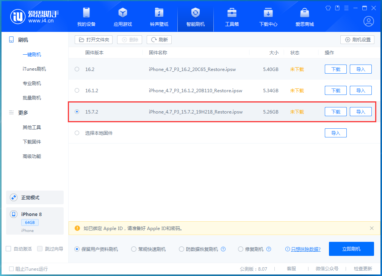Open the 爱思商城 store icon
This screenshot has width=382, height=276.
305,13
